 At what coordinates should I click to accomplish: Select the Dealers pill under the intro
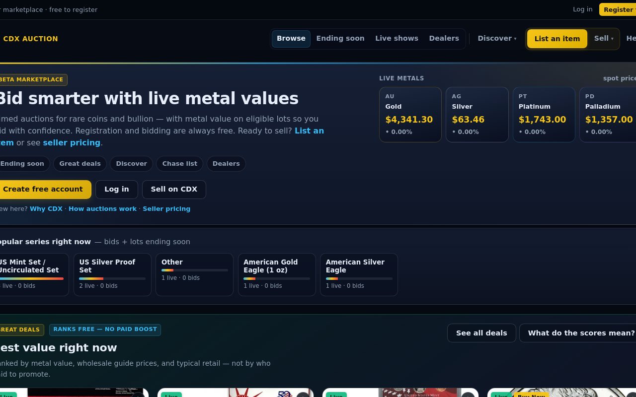pyautogui.click(x=226, y=164)
